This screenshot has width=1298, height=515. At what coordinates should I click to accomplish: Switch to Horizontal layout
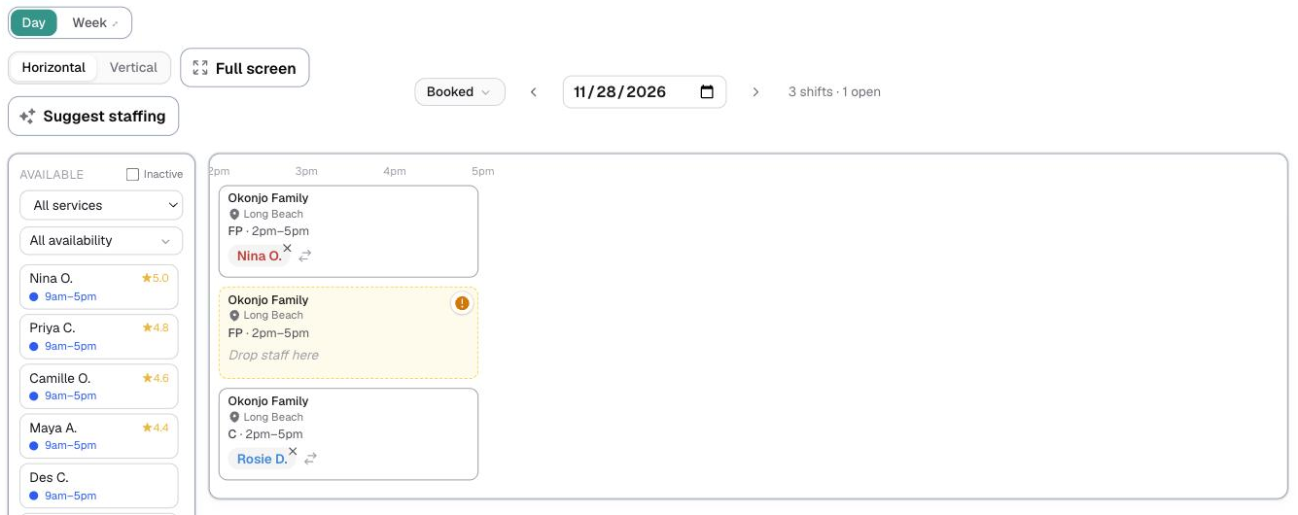coord(53,68)
